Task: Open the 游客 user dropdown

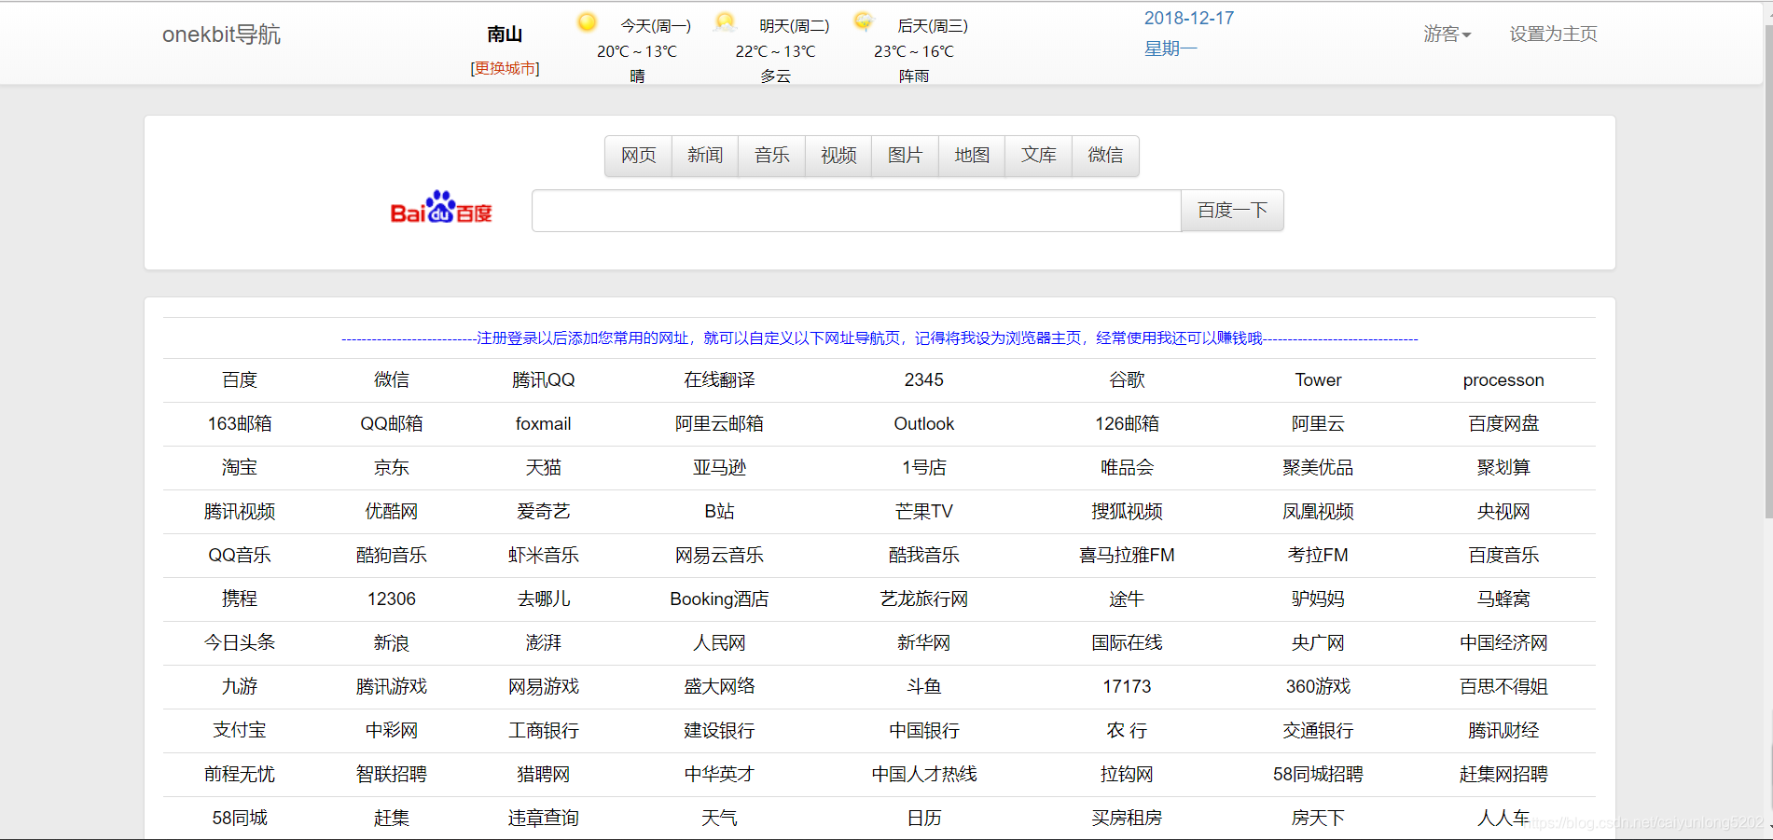Action: click(1447, 34)
